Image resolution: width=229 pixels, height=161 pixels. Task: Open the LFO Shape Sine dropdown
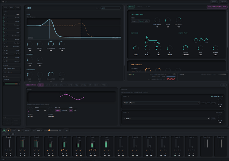[40, 111]
